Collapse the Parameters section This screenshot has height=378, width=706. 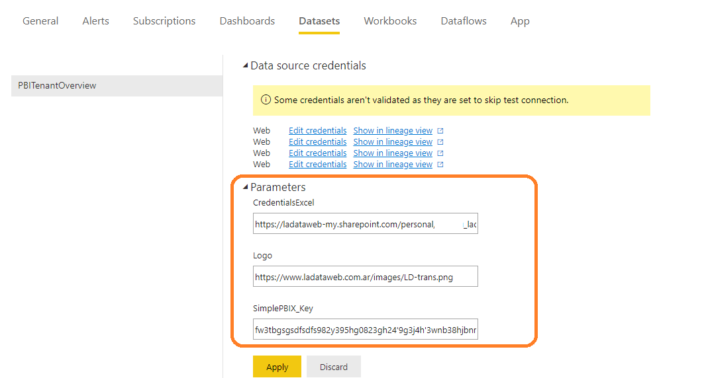coord(245,188)
